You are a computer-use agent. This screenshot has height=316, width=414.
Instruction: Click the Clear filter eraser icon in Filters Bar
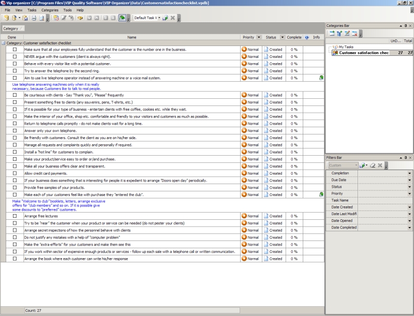[x=373, y=165]
